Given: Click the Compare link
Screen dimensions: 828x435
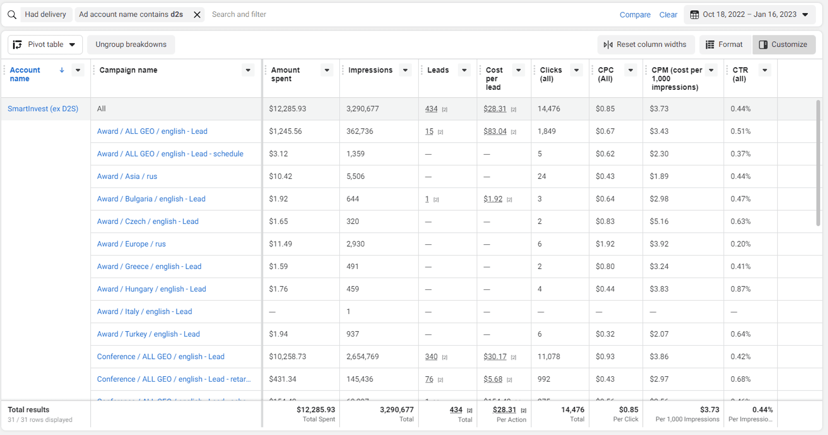Looking at the screenshot, I should pyautogui.click(x=635, y=14).
